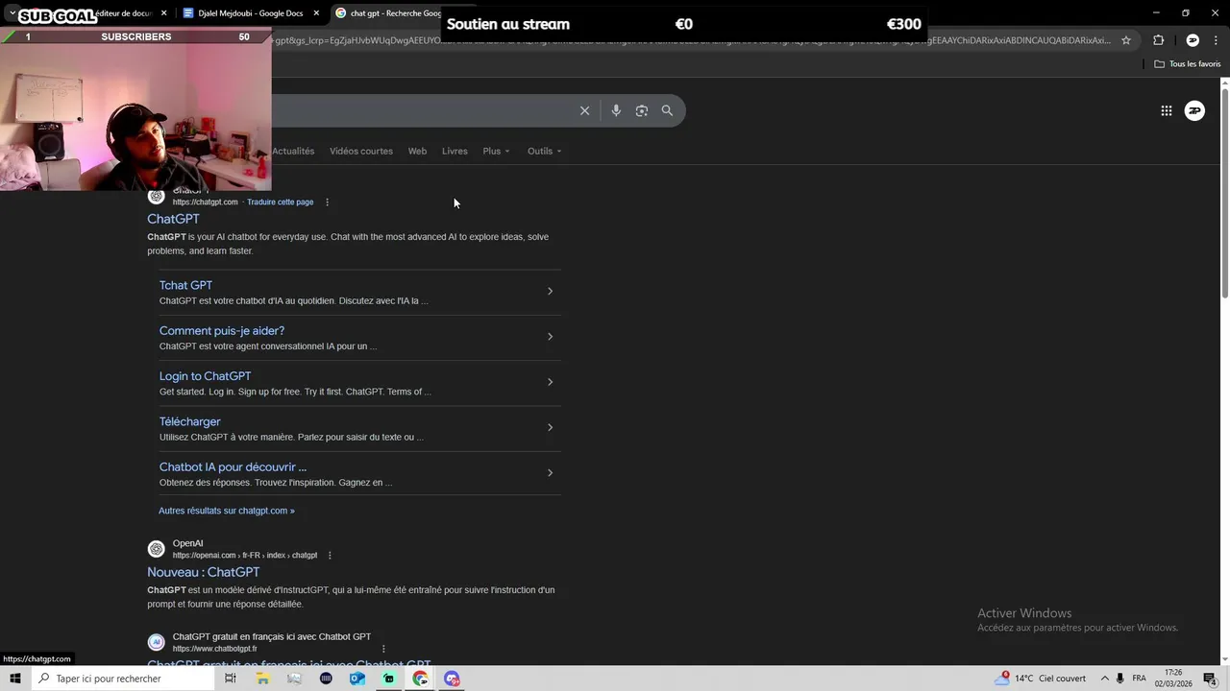Open more options for the OpenAI result

click(x=330, y=556)
